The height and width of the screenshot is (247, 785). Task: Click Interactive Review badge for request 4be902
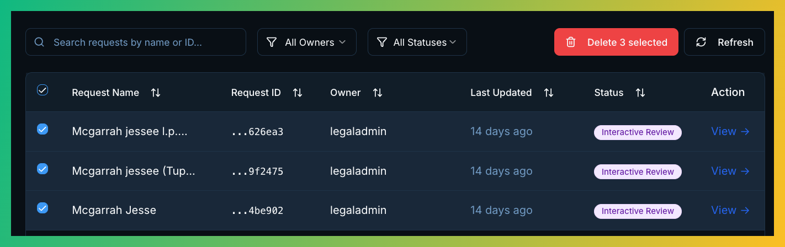638,211
